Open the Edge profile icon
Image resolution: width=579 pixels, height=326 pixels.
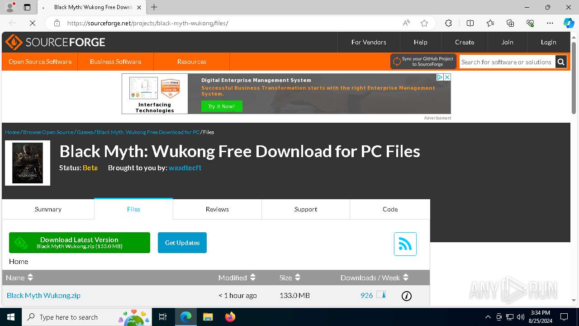pyautogui.click(x=10, y=7)
